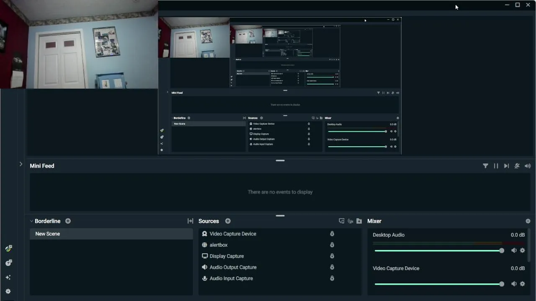Click the Mixer panel title

(x=374, y=221)
